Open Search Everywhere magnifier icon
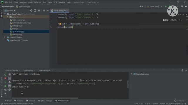 click(182, 6)
